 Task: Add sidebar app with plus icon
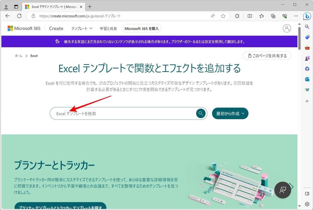(307, 101)
